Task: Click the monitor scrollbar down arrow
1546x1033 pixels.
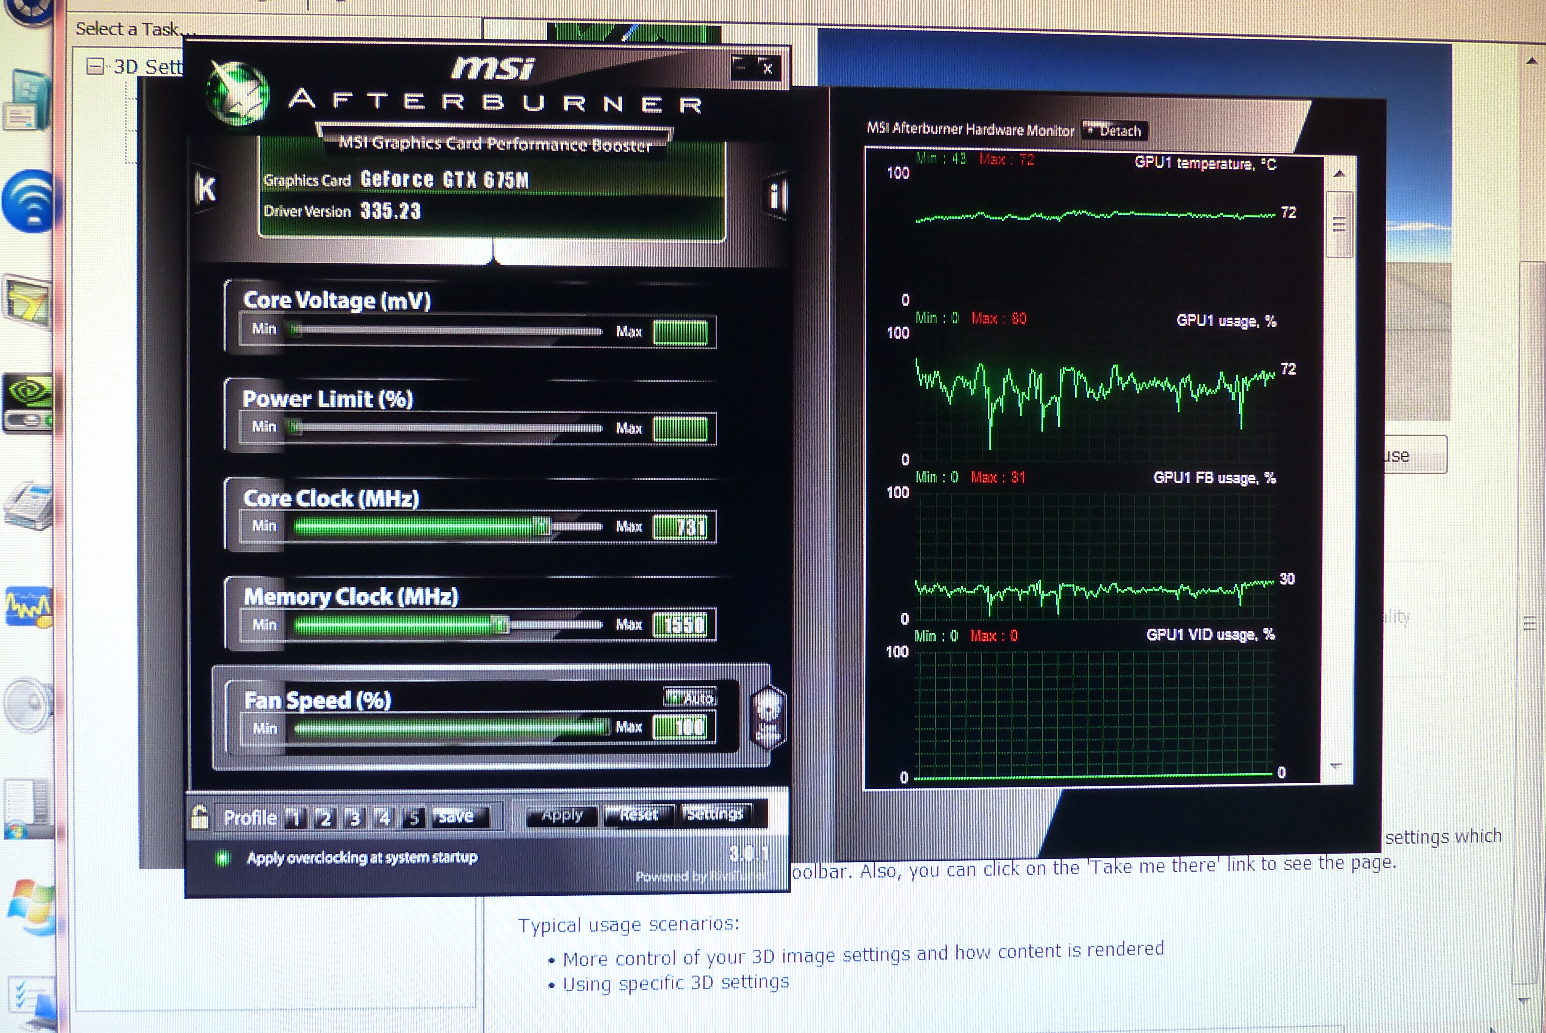Action: click(1336, 766)
